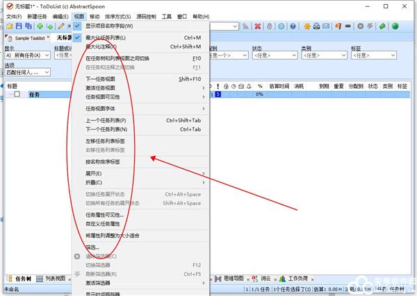Switch to the Sample Tasklist tab
The height and width of the screenshot is (296, 417).
click(x=28, y=37)
